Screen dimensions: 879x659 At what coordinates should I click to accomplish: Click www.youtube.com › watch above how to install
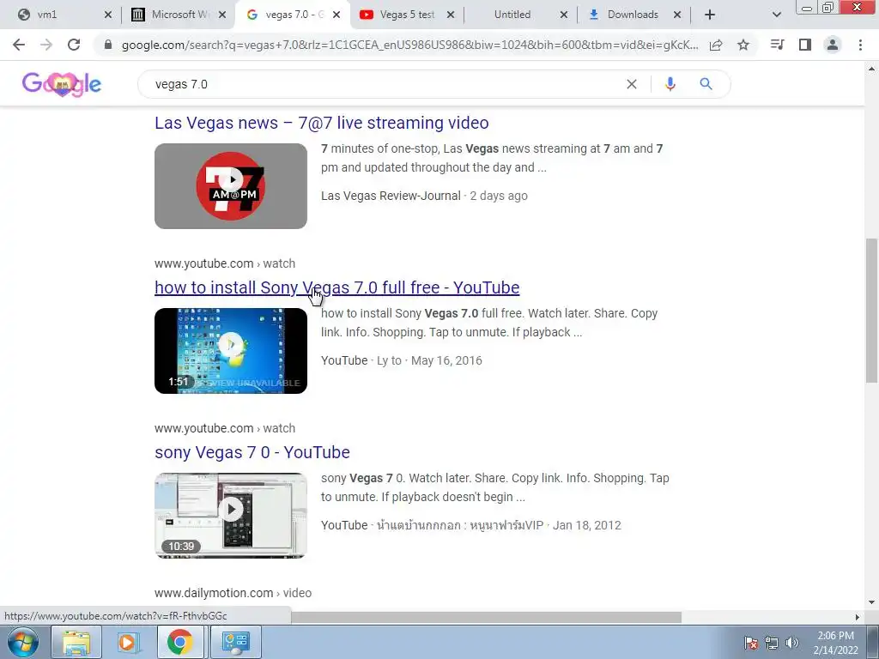tap(225, 263)
